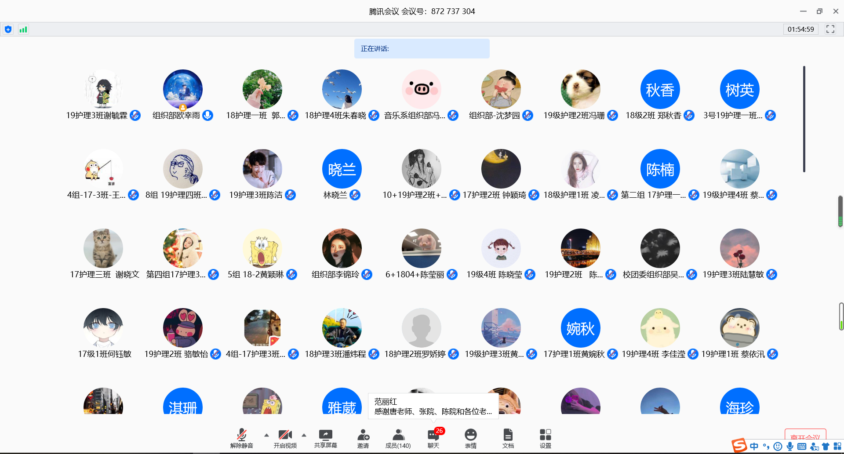Expand audio options arrow beside microphone

coord(266,435)
